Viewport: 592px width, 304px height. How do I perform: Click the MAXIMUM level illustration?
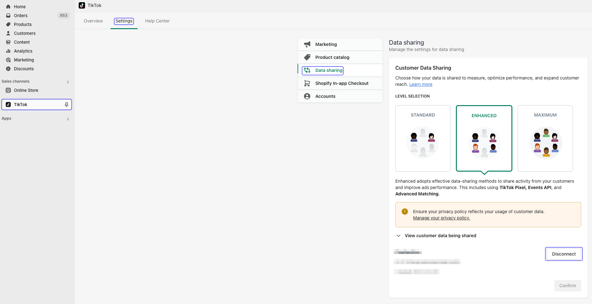[x=546, y=142]
